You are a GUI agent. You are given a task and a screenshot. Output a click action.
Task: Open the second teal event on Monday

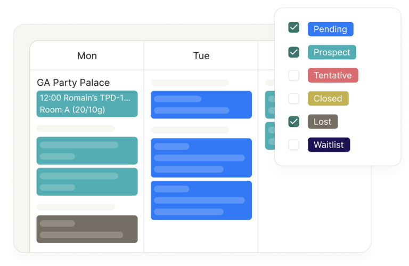[87, 151]
